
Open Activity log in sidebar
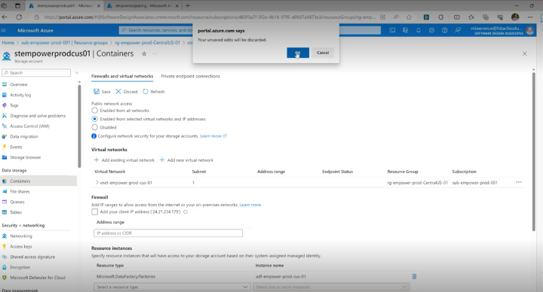[20, 95]
